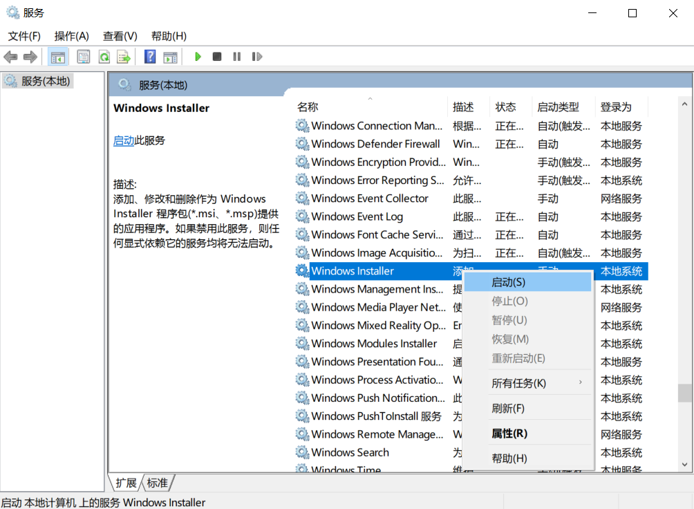Viewport: 694px width, 509px height.
Task: Toggle the show/hide console tree icon
Action: tap(58, 57)
